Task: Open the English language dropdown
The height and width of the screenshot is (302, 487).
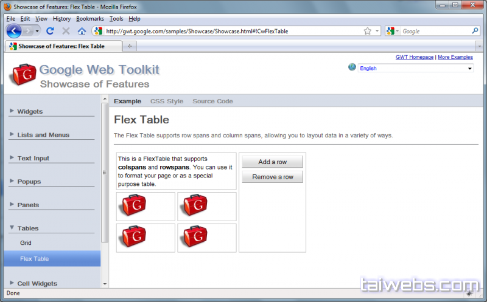Action: pyautogui.click(x=415, y=69)
